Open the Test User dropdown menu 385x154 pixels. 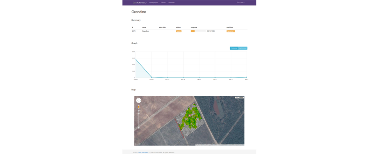241,3
